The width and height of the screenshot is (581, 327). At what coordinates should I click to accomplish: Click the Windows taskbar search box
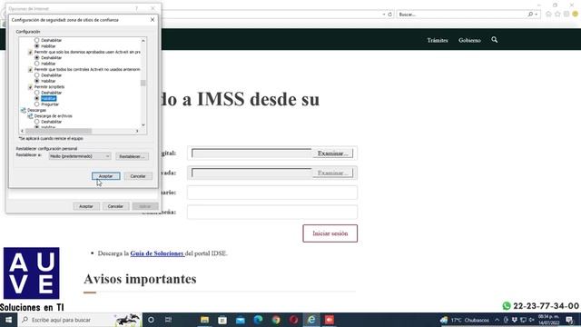[x=80, y=320]
